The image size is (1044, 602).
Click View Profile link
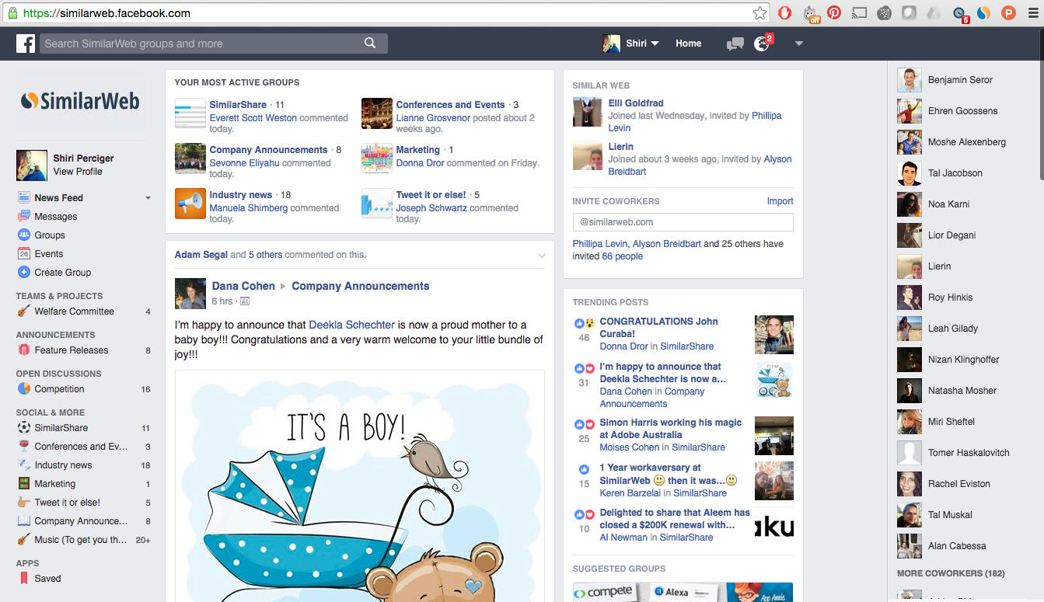[x=78, y=172]
